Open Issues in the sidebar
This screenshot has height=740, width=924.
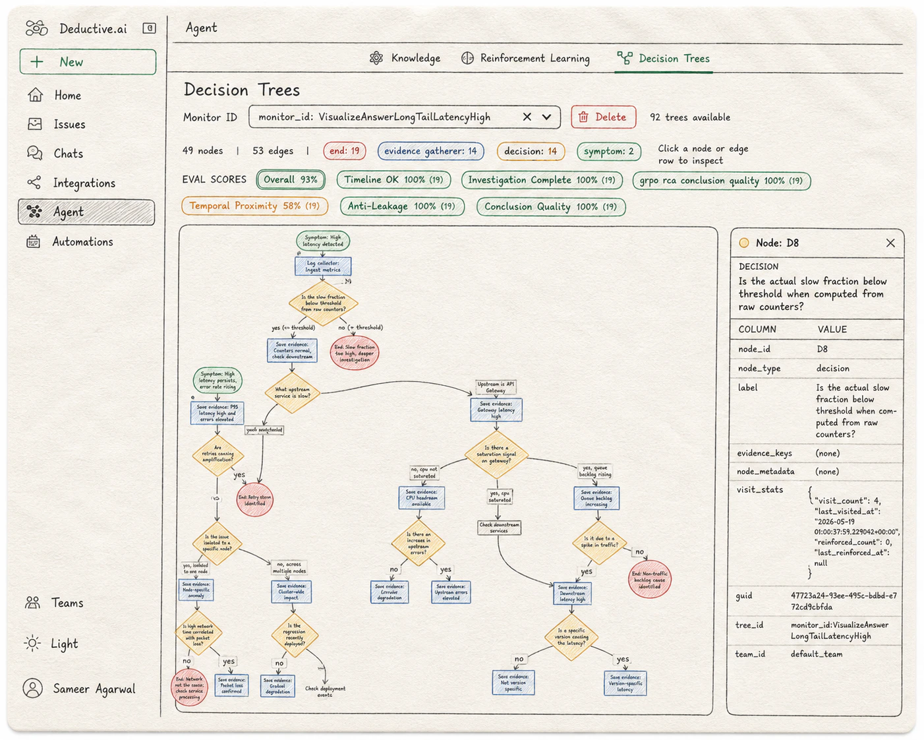tap(57, 124)
